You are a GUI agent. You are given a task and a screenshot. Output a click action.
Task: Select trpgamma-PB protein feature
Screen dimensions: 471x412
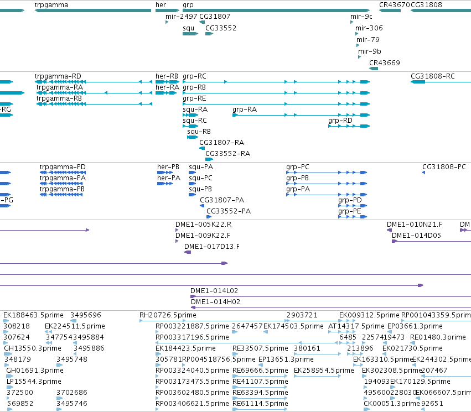tap(61, 195)
